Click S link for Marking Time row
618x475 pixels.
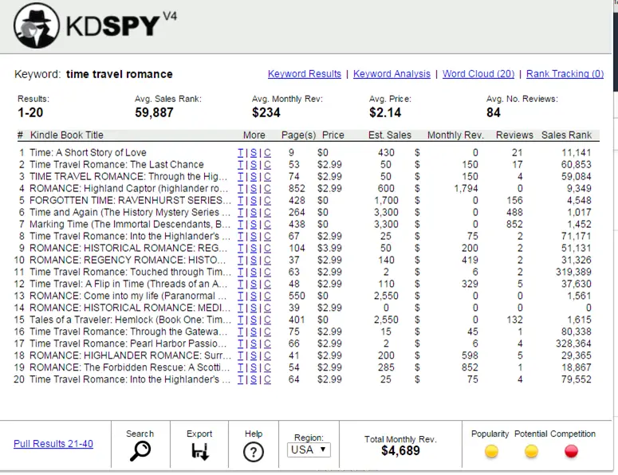pyautogui.click(x=254, y=225)
